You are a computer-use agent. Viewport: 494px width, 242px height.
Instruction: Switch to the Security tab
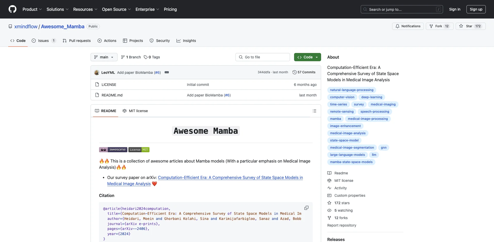tap(160, 41)
